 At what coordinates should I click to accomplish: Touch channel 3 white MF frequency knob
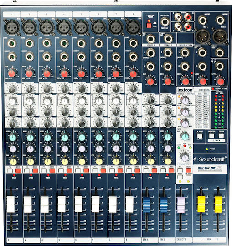[47, 101]
